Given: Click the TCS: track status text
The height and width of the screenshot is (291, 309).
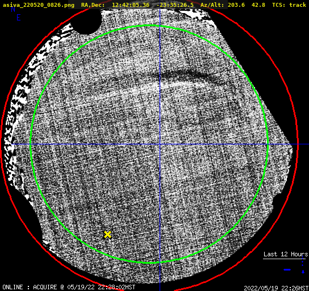Looking at the screenshot, I should point(289,5).
